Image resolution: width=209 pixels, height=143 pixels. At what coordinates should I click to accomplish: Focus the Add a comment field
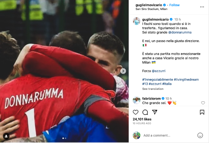pos(168,135)
